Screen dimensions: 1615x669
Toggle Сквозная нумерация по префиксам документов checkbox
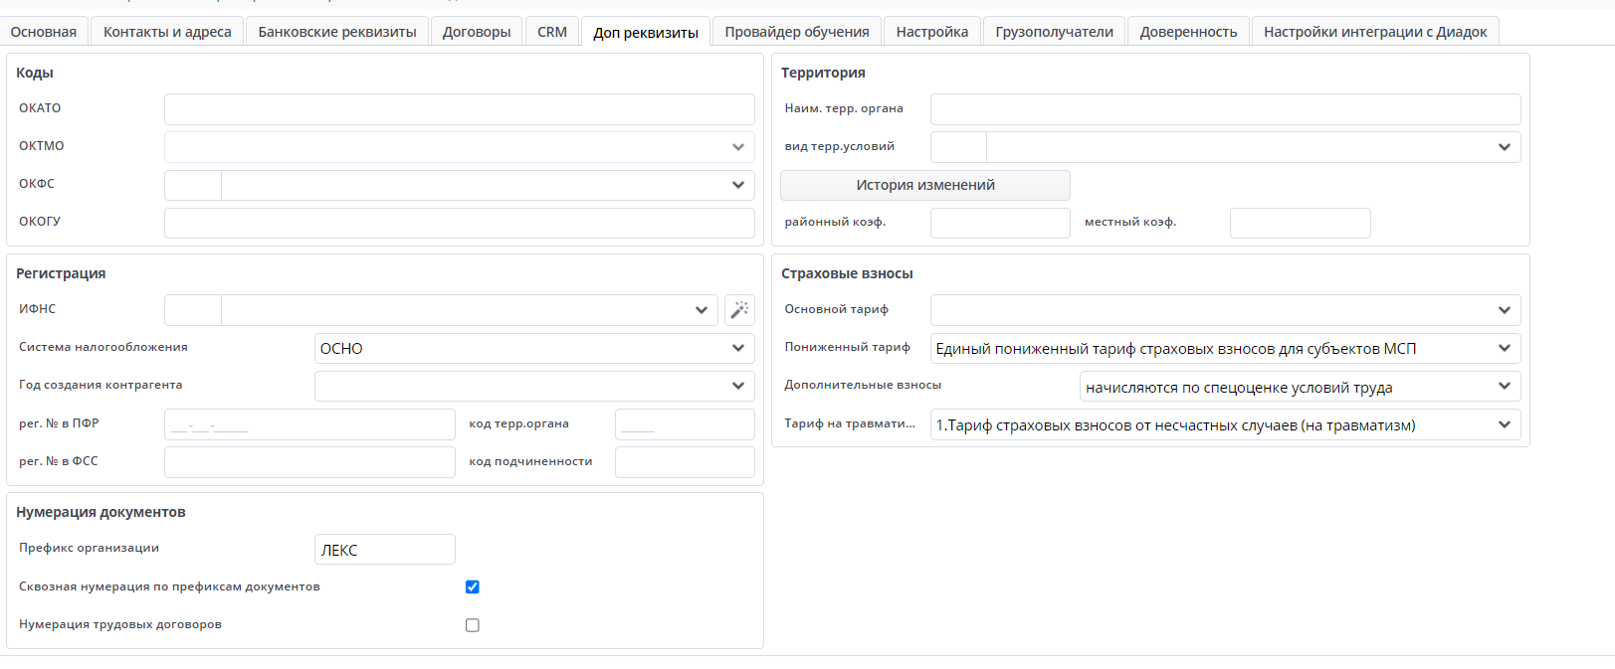point(473,587)
